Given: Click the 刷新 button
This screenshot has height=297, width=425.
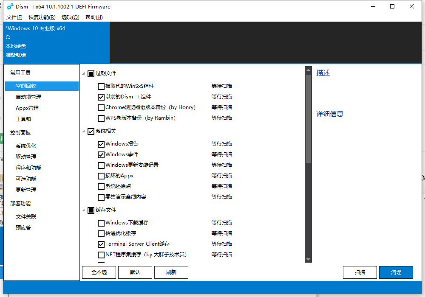Looking at the screenshot, I should click(171, 272).
